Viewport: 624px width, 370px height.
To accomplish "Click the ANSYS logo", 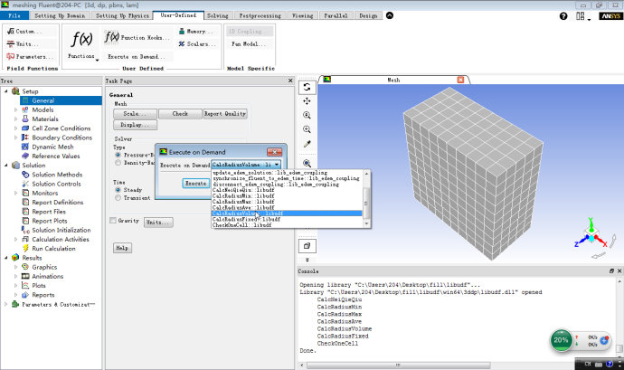I will pos(610,16).
